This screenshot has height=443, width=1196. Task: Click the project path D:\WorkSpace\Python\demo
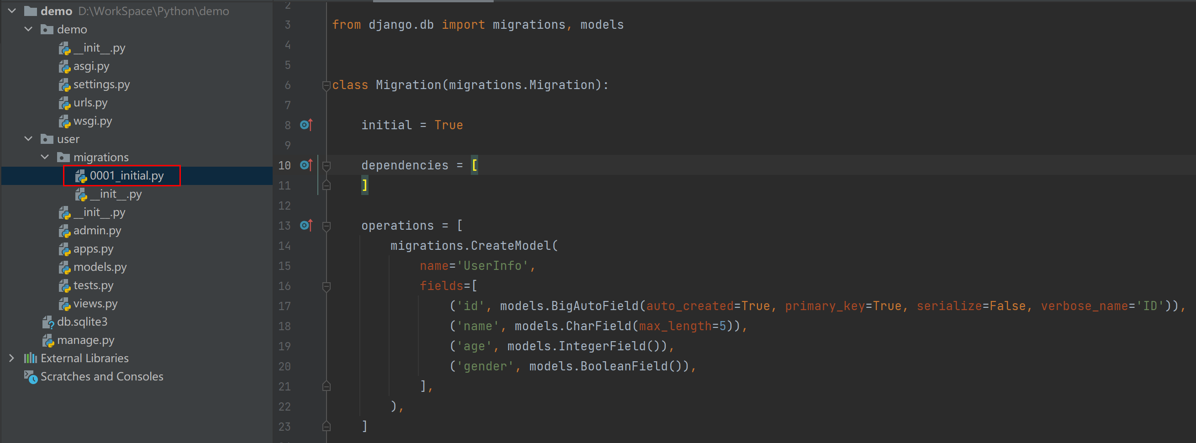154,11
